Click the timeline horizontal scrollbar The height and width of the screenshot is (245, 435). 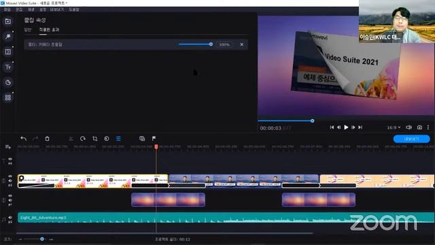pyautogui.click(x=164, y=233)
